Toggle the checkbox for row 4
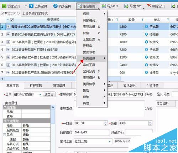 point(8,50)
